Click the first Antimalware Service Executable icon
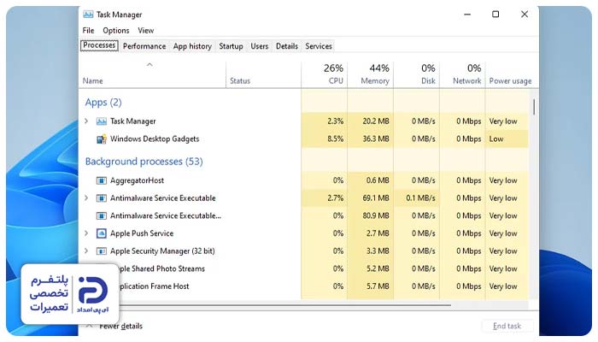The height and width of the screenshot is (342, 598). (101, 198)
